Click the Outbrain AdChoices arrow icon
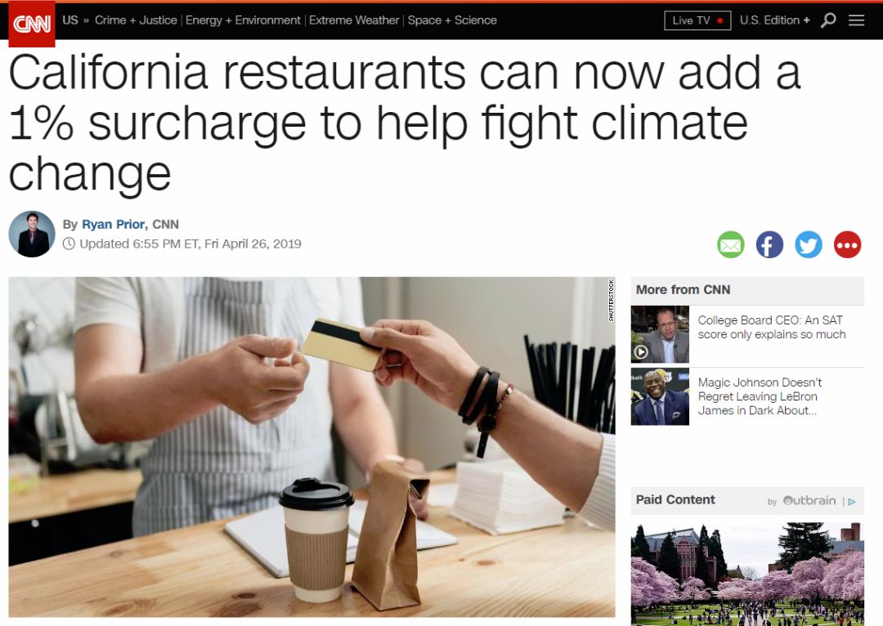 (x=851, y=502)
